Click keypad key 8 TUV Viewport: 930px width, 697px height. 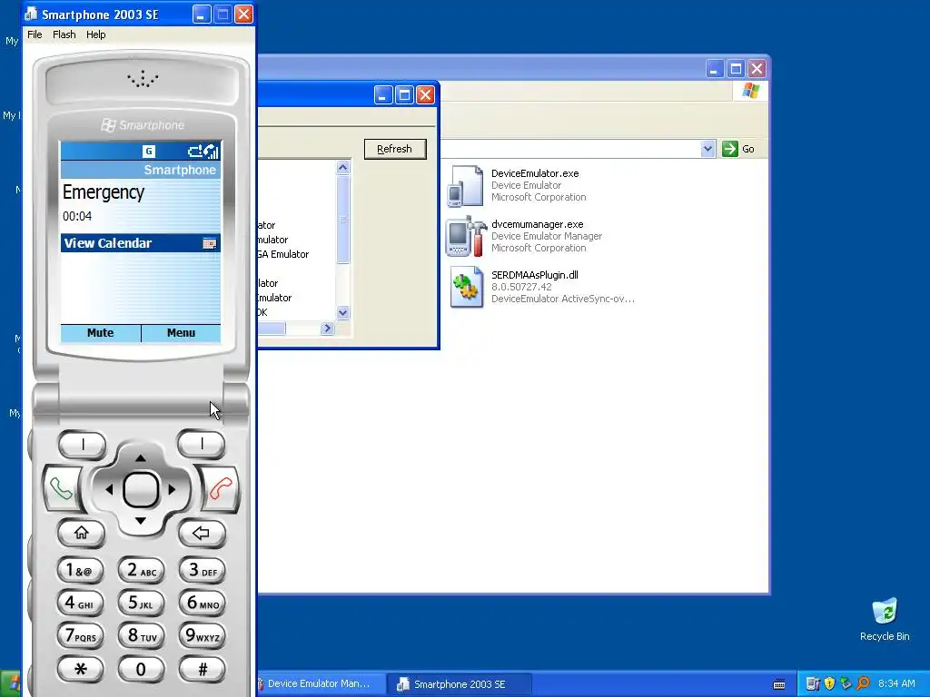(x=141, y=635)
